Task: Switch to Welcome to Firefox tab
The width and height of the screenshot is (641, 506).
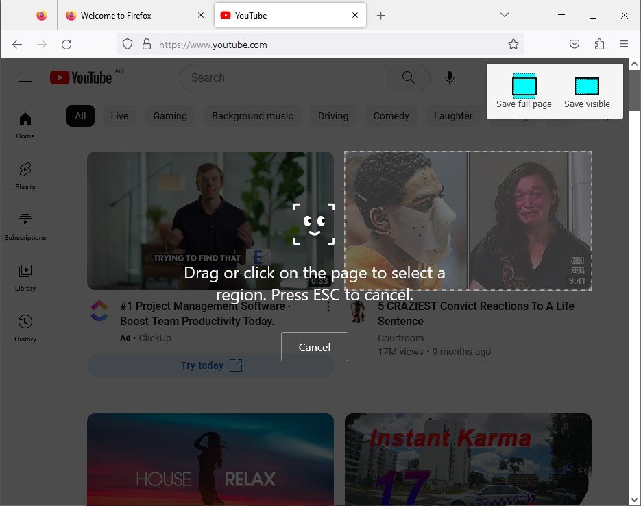Action: click(134, 16)
